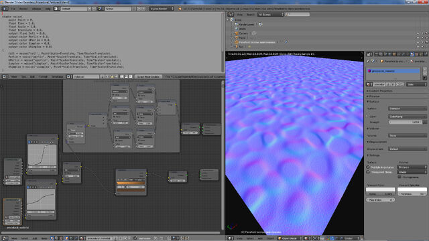Collapse the Surface panel
The height and width of the screenshot is (241, 429).
(373, 102)
